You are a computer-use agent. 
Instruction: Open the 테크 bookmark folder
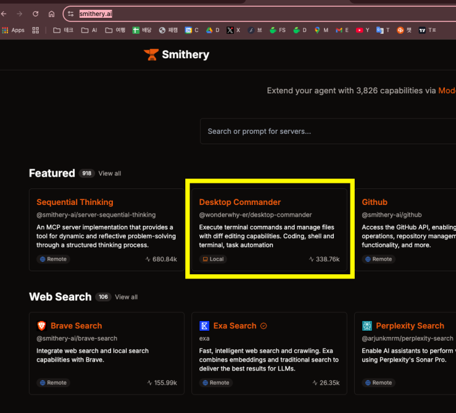click(64, 30)
